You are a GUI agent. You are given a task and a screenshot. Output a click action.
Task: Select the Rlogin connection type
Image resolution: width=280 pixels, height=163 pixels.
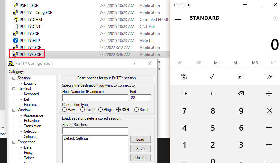point(101,110)
